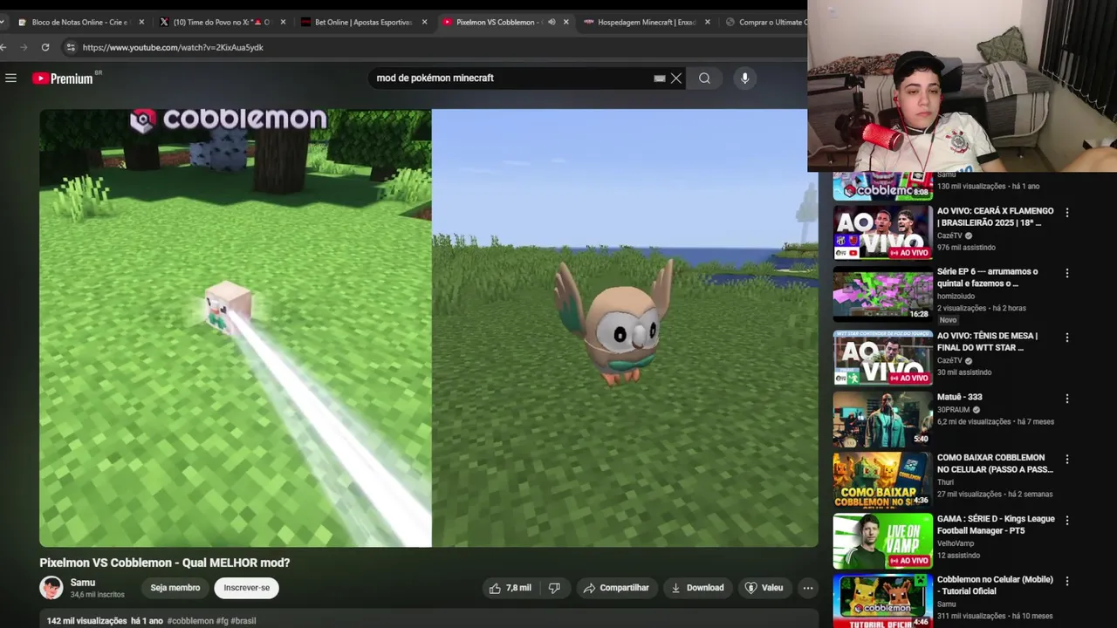Share the video with Compartilhar

(x=616, y=588)
